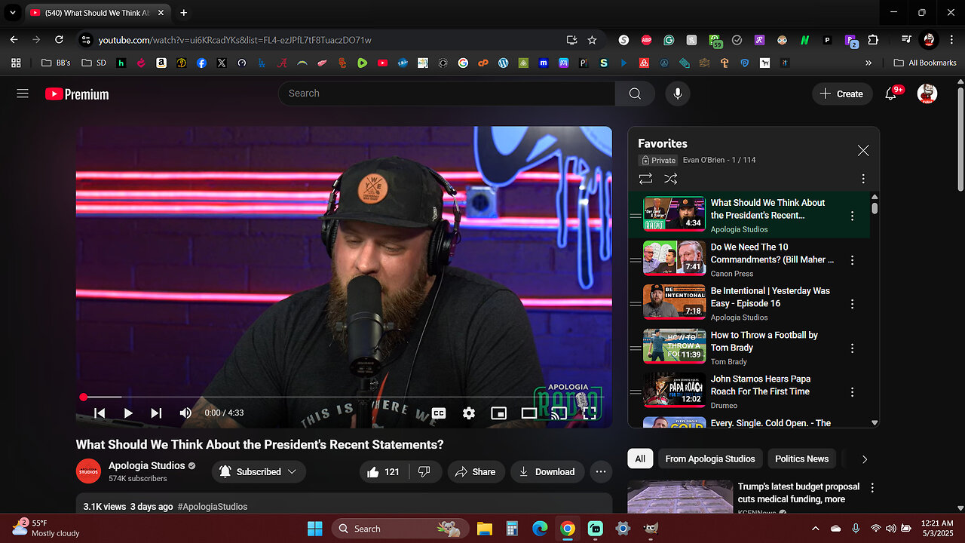Open File Explorer from taskbar
965x543 pixels.
click(x=484, y=529)
